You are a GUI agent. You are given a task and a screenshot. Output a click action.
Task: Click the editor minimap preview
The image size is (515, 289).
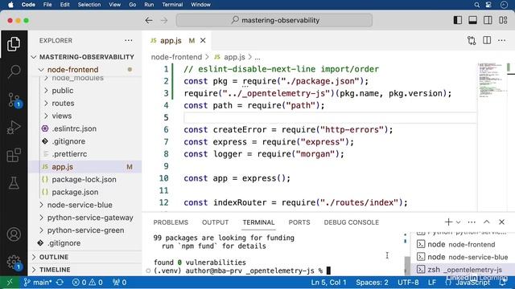coord(492,80)
